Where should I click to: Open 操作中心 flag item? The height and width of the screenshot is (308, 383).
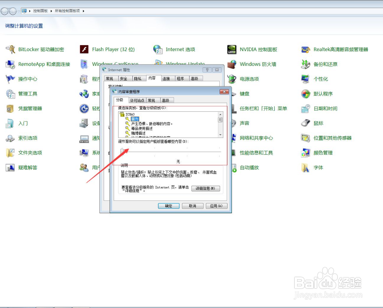(x=22, y=79)
